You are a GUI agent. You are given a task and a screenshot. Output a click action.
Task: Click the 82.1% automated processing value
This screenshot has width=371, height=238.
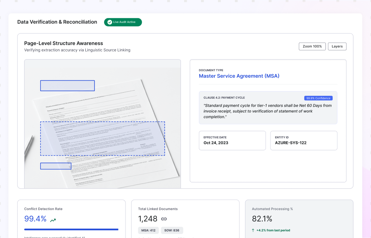pos(262,219)
